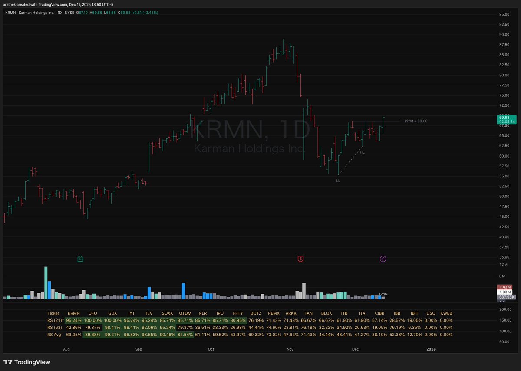Click the Oct label on time axis
Screen dimensions: 521x371
click(x=211, y=349)
